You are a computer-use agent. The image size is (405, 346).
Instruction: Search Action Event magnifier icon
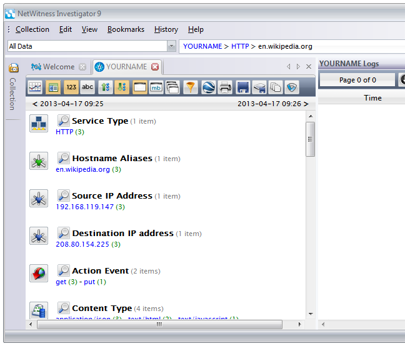[63, 270]
